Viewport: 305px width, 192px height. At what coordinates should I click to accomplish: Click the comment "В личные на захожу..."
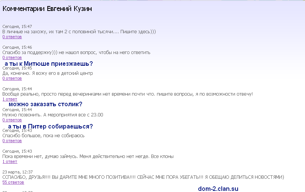click(79, 32)
